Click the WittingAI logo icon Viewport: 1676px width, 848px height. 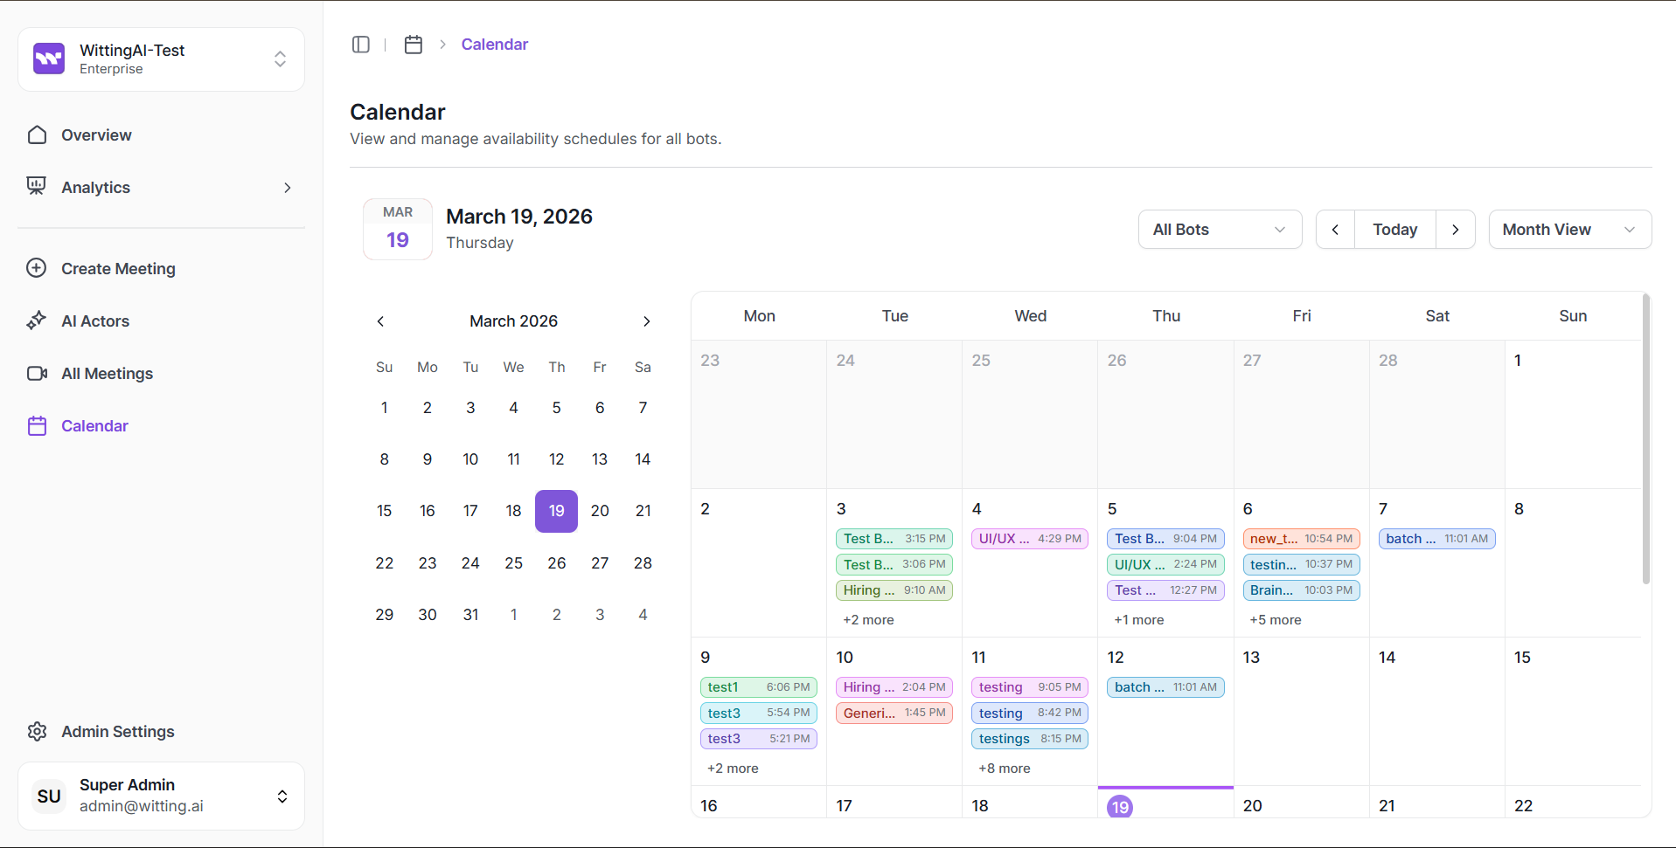(49, 59)
